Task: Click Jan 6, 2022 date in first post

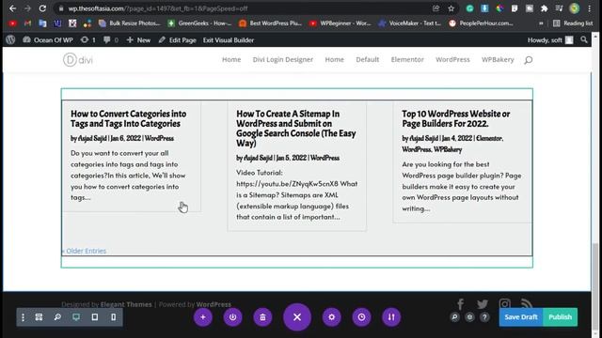Action: coord(125,138)
